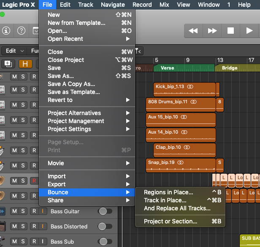This screenshot has height=247, width=260.
Task: Choose Regions in Place from Bounce submenu
Action: click(x=180, y=192)
